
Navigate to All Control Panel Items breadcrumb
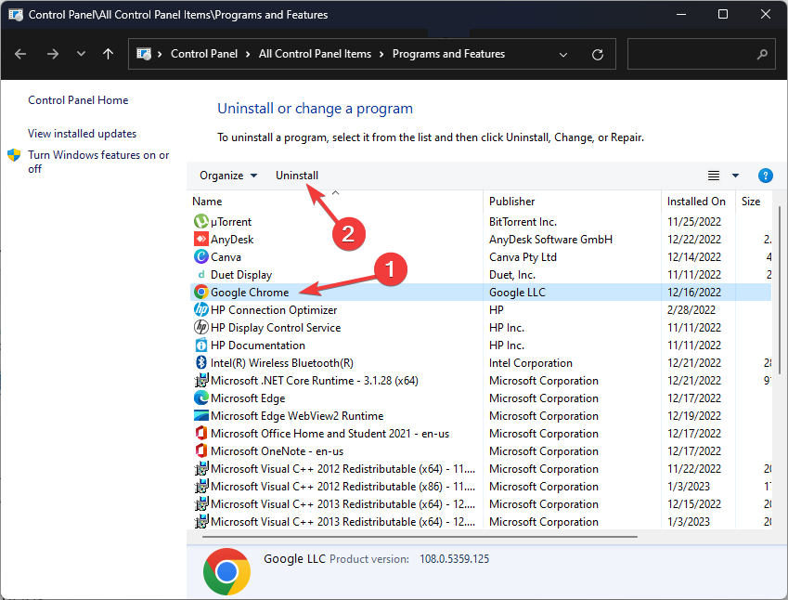315,54
